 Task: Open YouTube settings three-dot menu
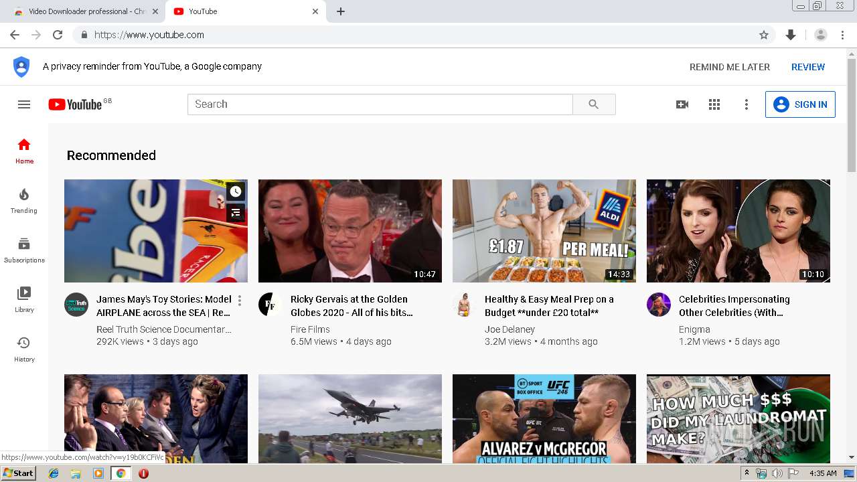click(x=747, y=104)
